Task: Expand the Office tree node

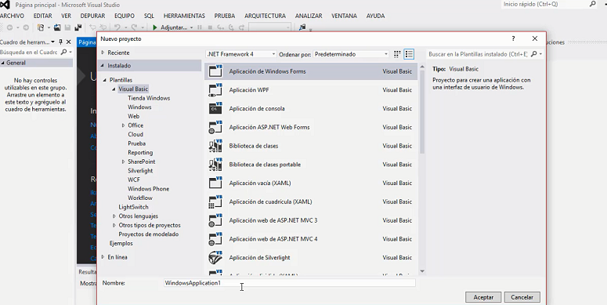Action: pyautogui.click(x=123, y=125)
